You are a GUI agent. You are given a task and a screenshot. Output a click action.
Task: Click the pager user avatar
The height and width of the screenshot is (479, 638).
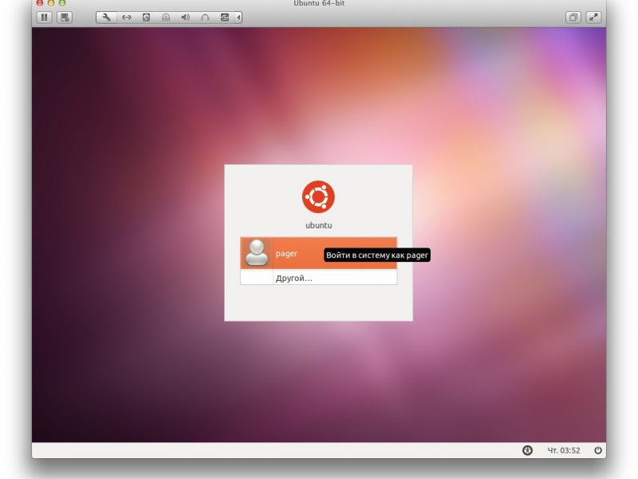coord(256,253)
